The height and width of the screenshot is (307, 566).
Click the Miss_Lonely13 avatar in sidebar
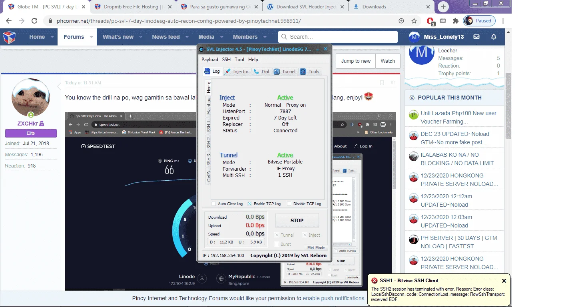pyautogui.click(x=422, y=55)
